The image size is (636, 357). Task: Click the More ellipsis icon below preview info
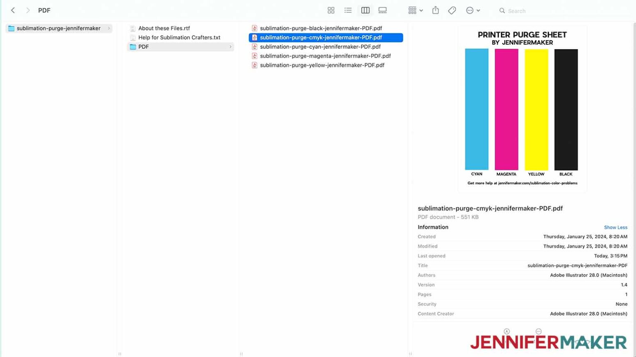click(x=538, y=331)
